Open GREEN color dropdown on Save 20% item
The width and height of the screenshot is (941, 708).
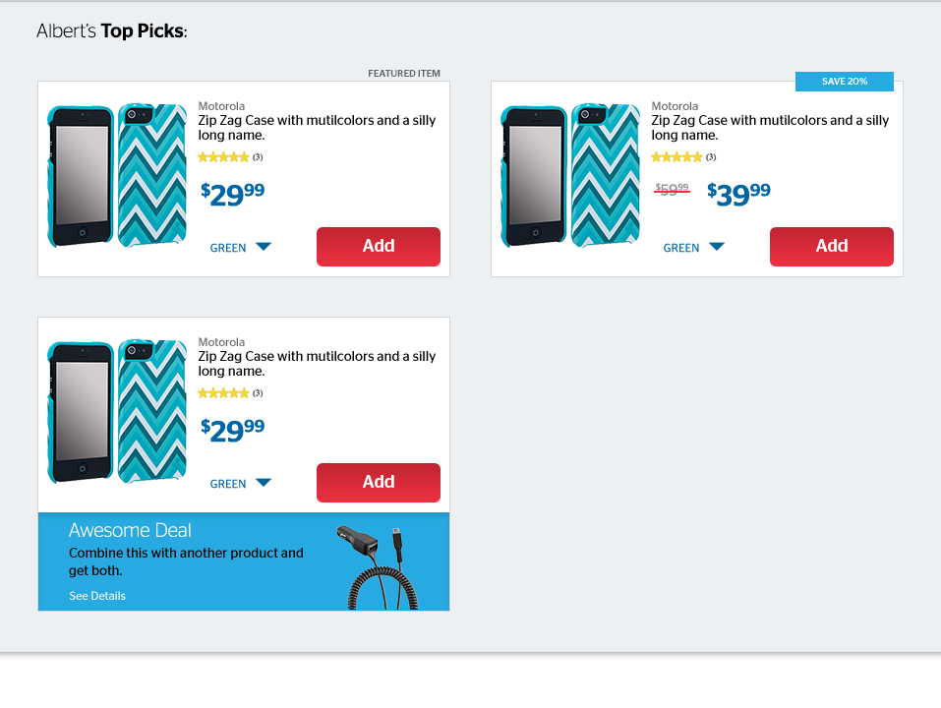[x=693, y=247]
